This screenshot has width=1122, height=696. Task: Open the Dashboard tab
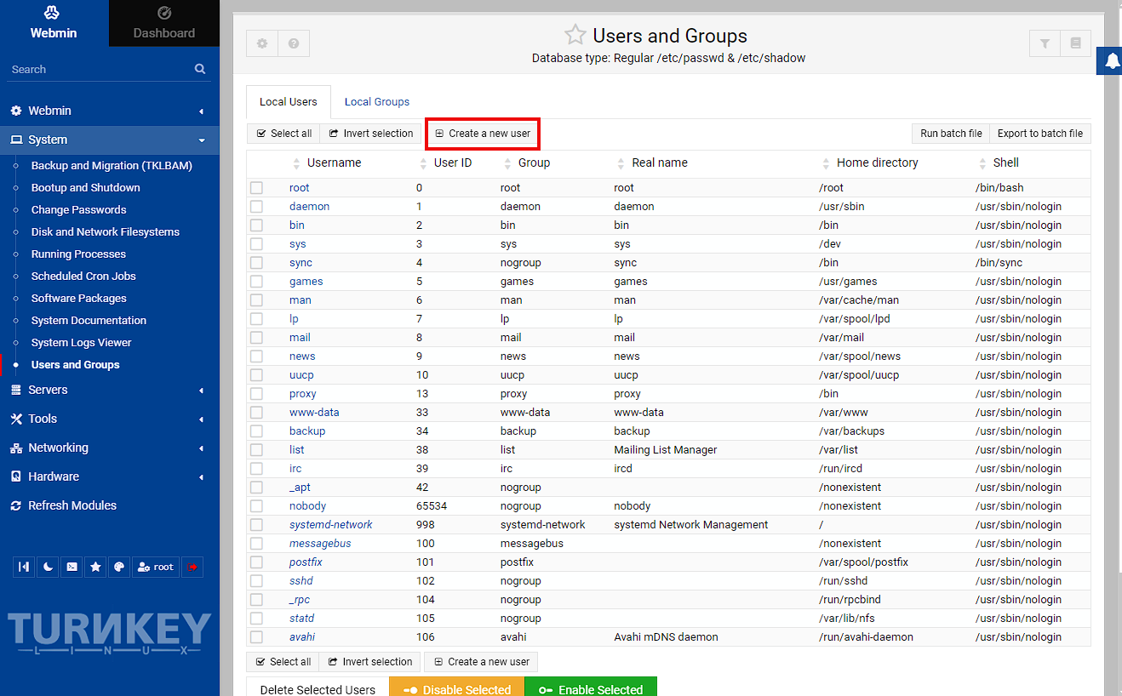pyautogui.click(x=164, y=23)
